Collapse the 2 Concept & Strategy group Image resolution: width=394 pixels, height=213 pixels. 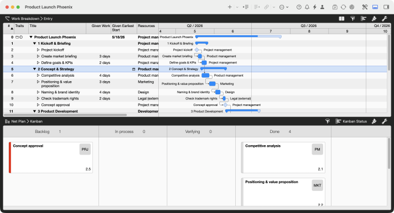(35, 69)
